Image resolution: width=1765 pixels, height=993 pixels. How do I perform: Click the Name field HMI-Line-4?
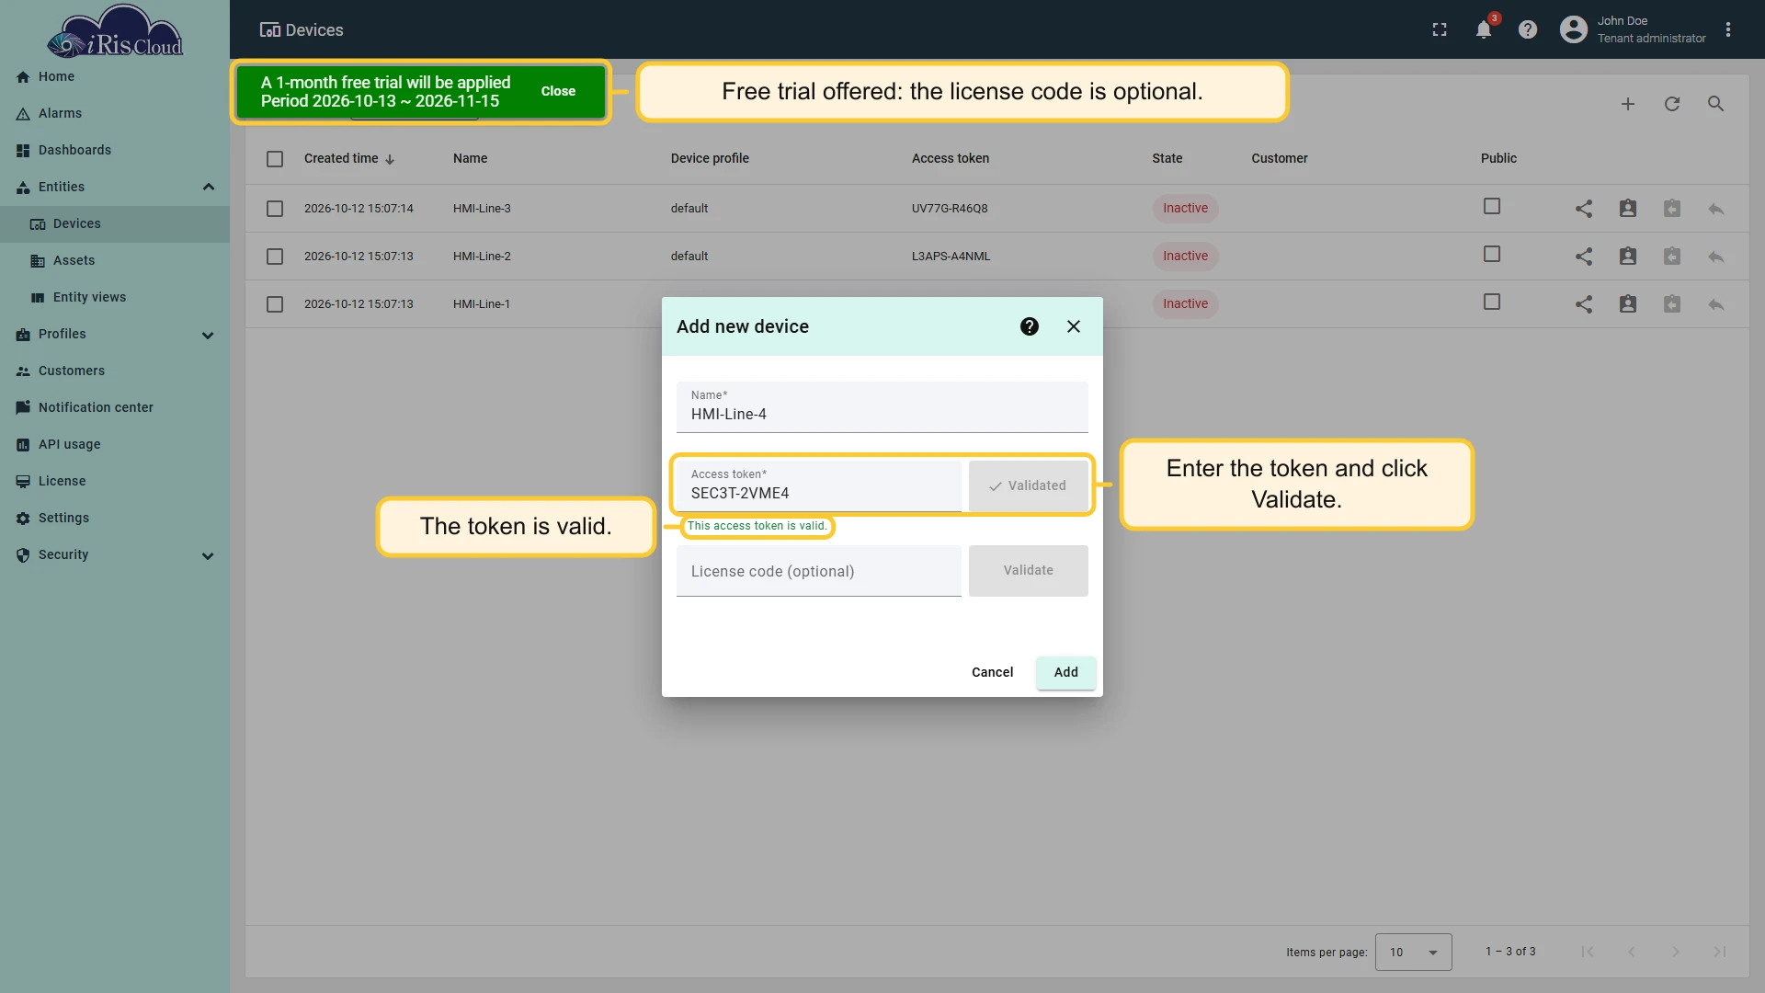[882, 407]
